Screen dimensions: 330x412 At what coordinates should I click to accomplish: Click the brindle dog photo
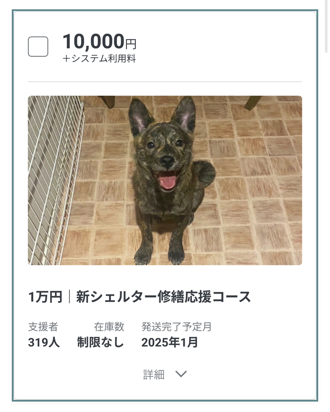pos(165,180)
